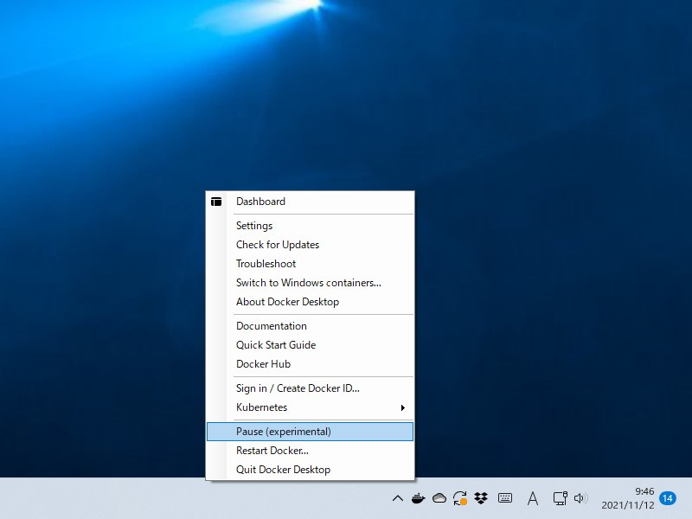Screen dimensions: 692x519
Task: Open Troubleshoot from the Docker menu
Action: pyautogui.click(x=266, y=264)
